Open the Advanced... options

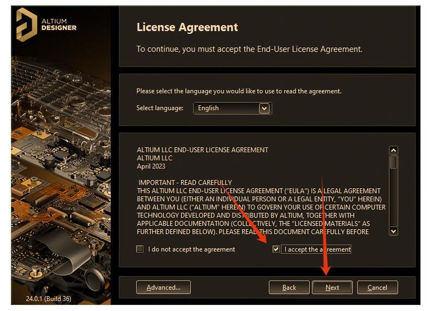click(x=164, y=288)
